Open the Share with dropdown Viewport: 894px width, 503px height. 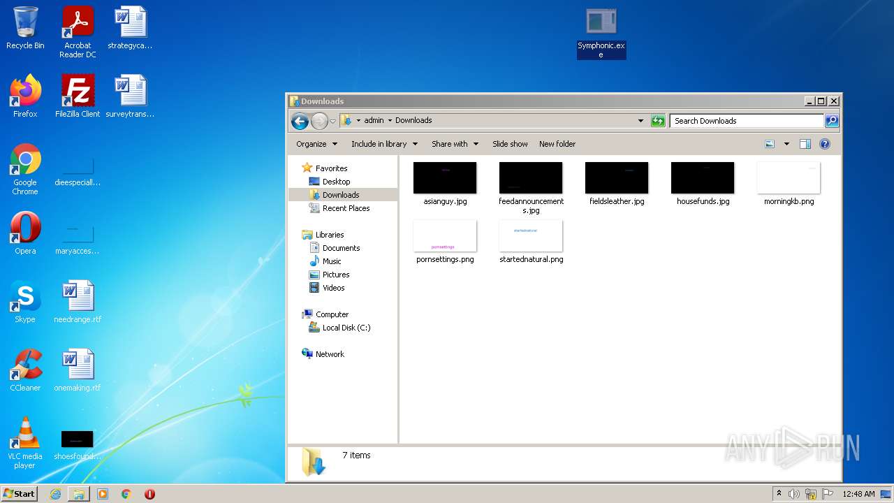pyautogui.click(x=455, y=144)
